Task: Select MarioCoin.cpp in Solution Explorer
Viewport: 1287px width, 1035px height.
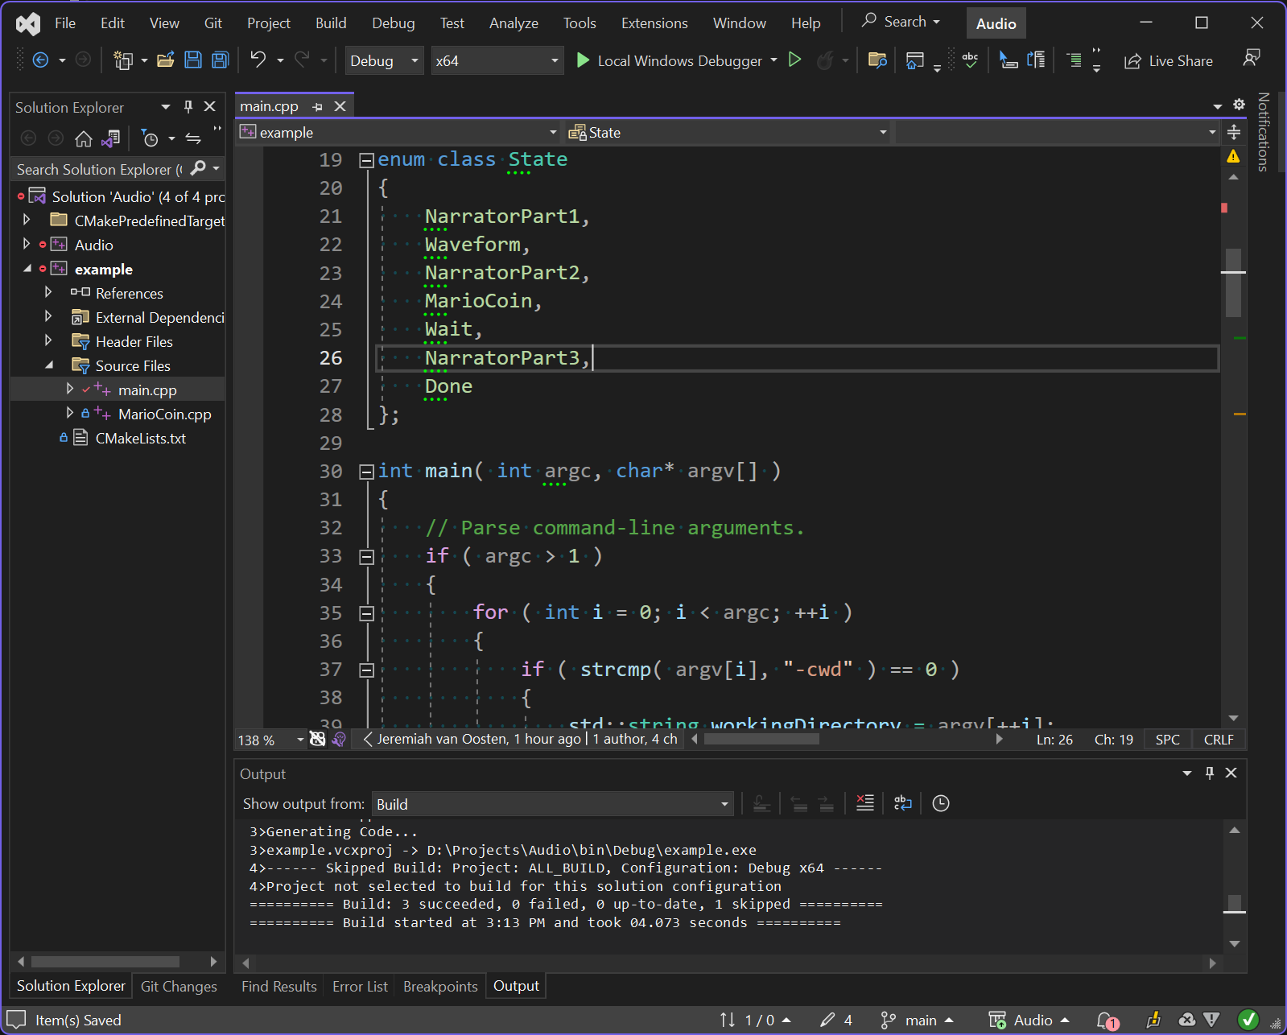Action: pos(164,414)
